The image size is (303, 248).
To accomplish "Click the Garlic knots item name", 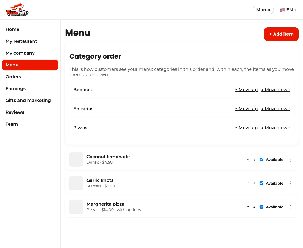I will 100,180.
